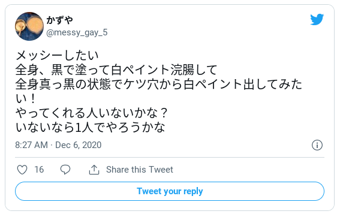Select the Share this Tweet label
This screenshot has height=217, width=337.
tap(140, 170)
